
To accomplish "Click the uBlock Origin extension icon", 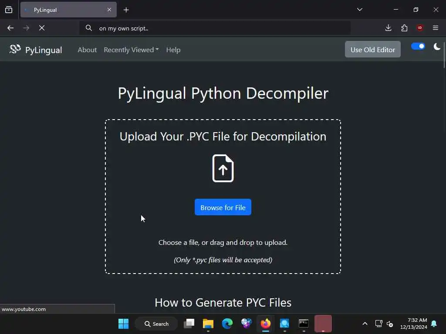I will [x=420, y=28].
